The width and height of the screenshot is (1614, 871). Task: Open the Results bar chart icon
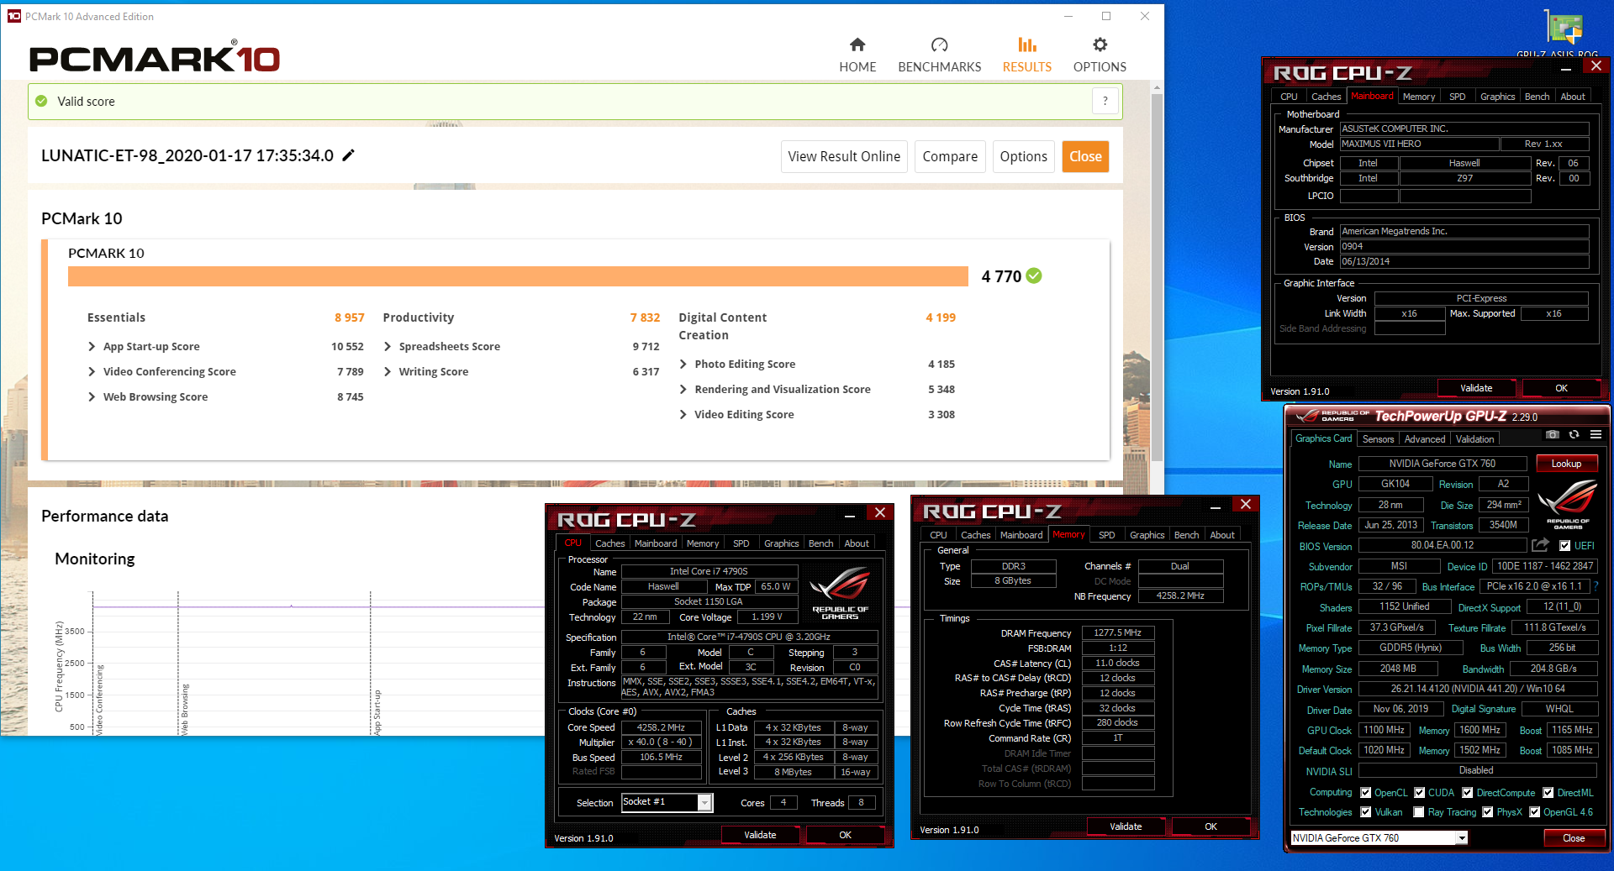(1026, 45)
